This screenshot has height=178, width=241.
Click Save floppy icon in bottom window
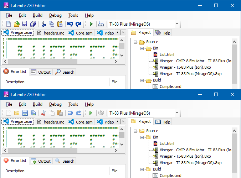[x=25, y=113]
